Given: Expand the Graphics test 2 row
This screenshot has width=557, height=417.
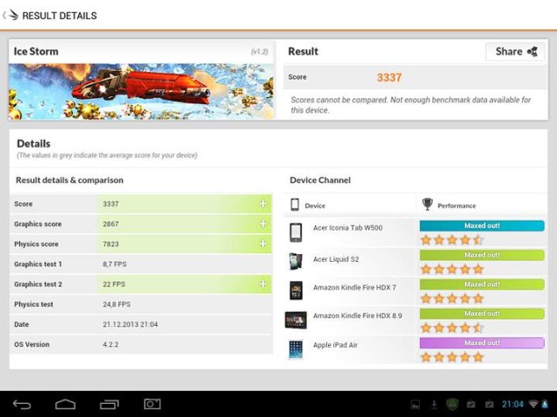Looking at the screenshot, I should click(262, 285).
